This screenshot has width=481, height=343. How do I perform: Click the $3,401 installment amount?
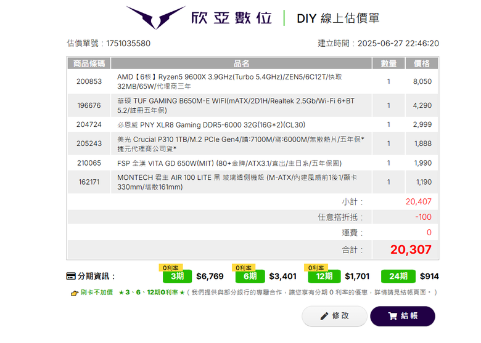click(282, 276)
